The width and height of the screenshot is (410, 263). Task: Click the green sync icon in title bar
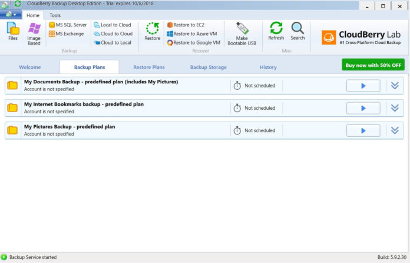tap(18, 4)
